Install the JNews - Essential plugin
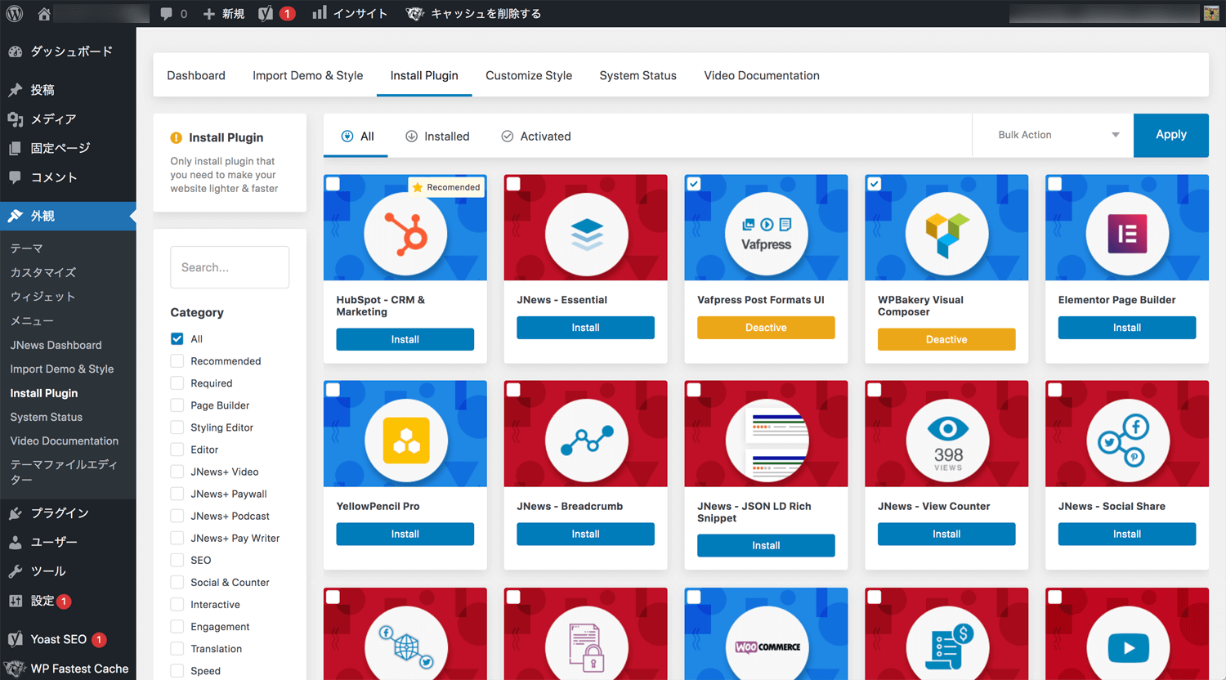1226x680 pixels. tap(586, 328)
